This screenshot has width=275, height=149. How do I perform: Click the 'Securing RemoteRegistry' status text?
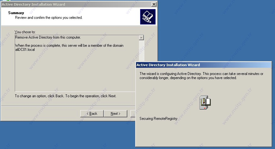pos(158,119)
